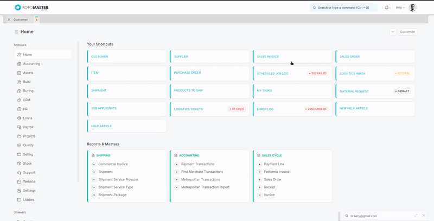Click the notifications bell icon
This screenshot has width=434, height=221.
coord(387,8)
